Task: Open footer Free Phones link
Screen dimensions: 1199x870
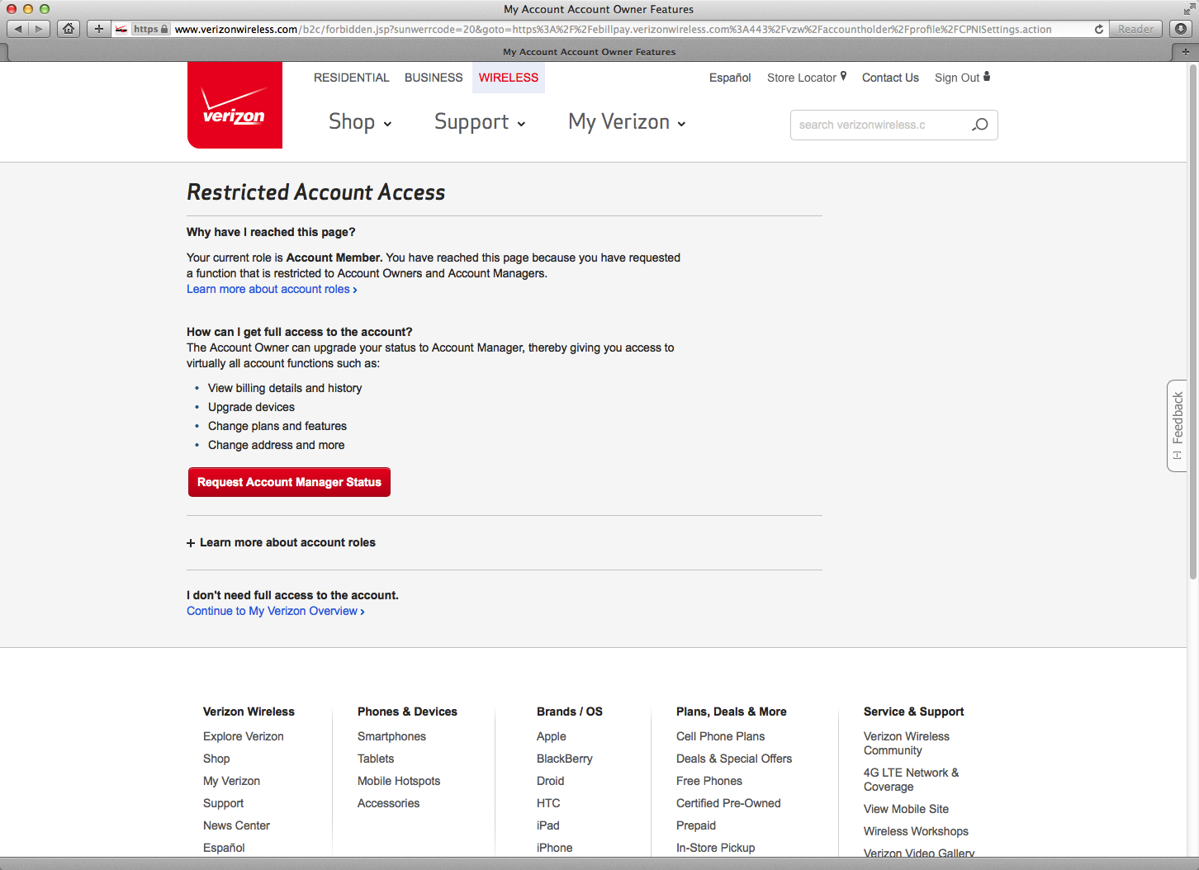Action: (x=709, y=781)
